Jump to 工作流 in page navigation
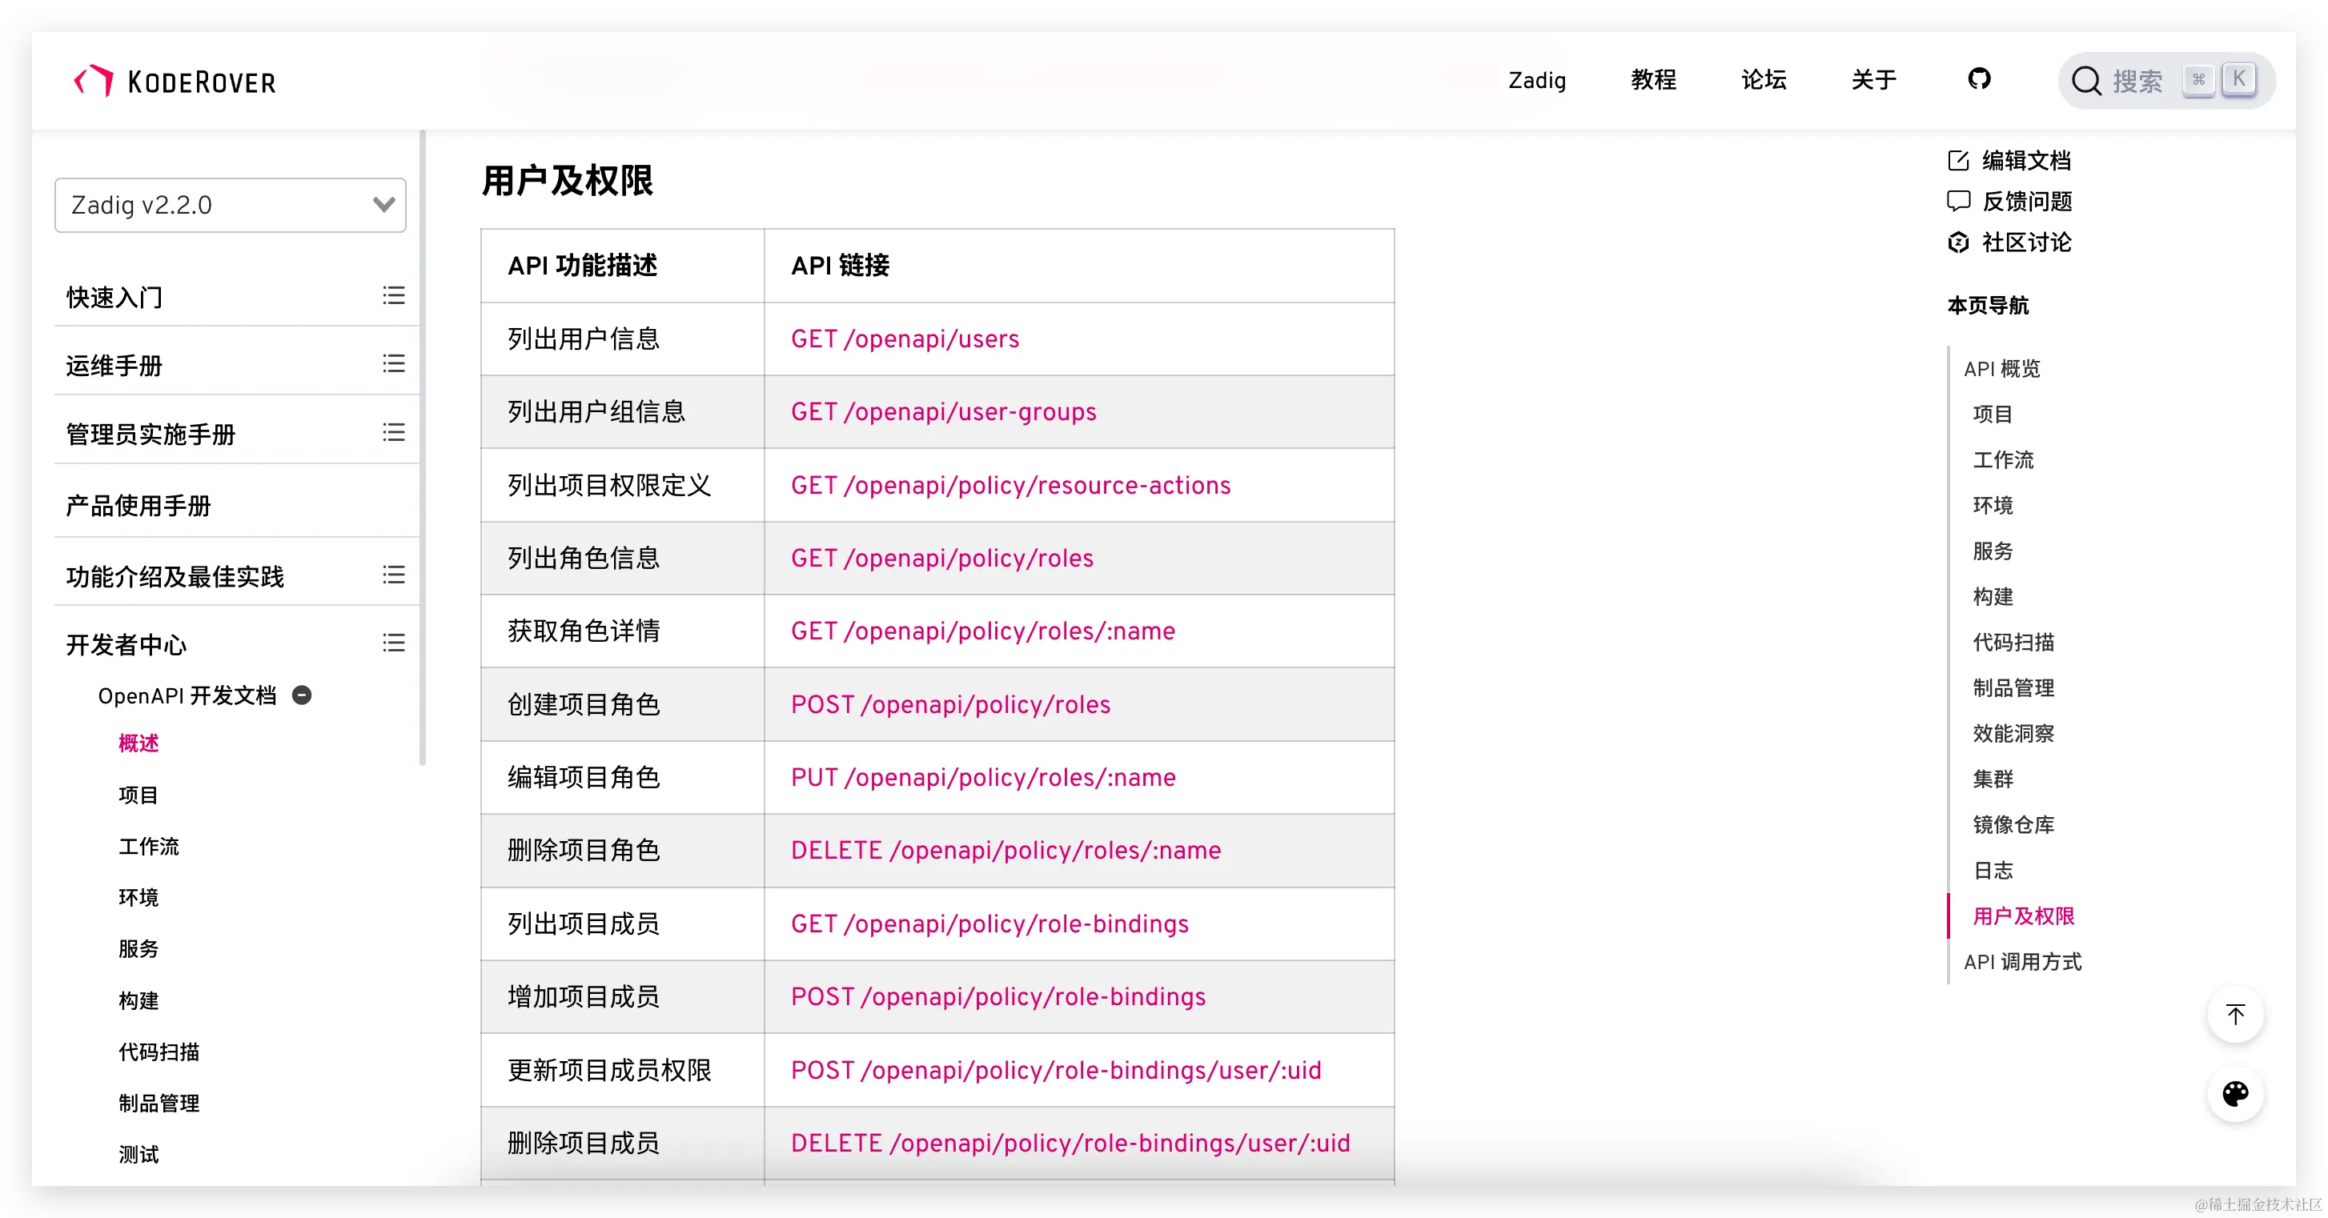The image size is (2328, 1218). [x=2003, y=460]
